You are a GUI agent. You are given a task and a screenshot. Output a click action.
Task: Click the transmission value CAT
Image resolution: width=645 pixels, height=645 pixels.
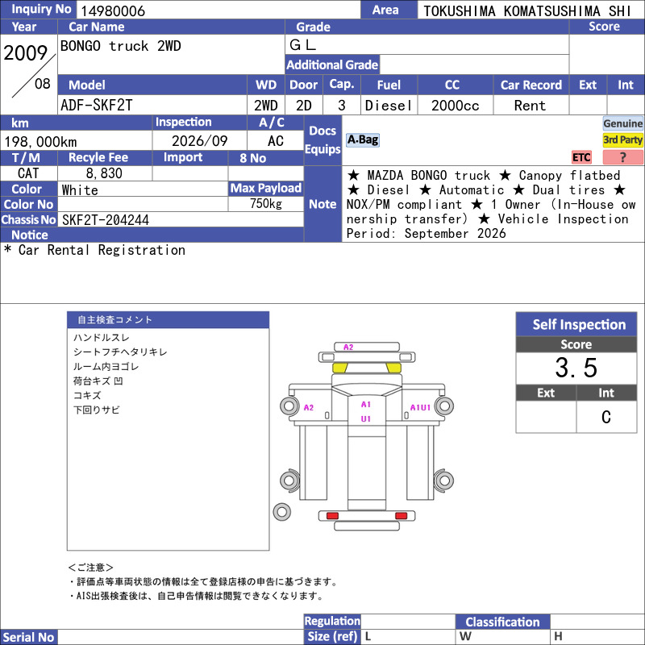point(28,173)
